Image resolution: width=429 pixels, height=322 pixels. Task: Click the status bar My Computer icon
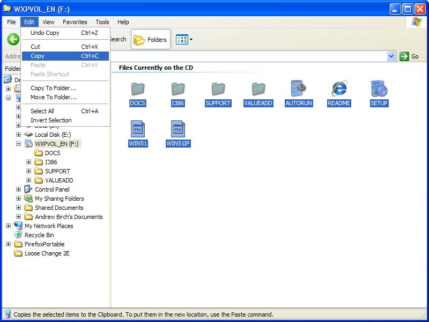coord(8,314)
